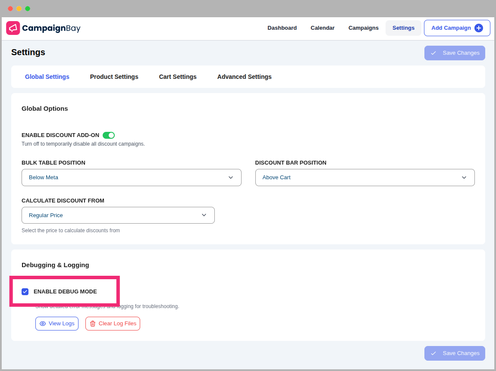Open the Bulk Table Position dropdown

131,178
